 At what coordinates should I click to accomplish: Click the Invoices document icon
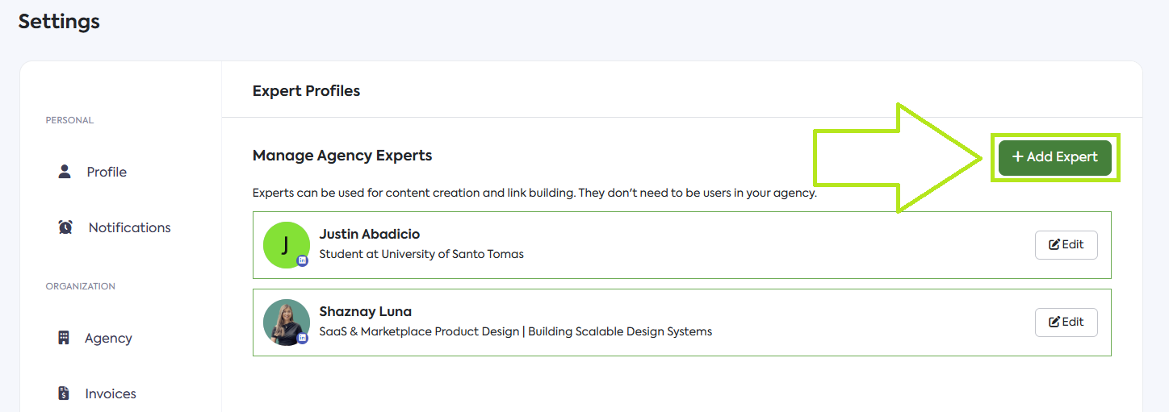tap(64, 393)
